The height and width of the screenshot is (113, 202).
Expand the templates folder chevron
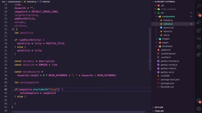[x=157, y=46]
